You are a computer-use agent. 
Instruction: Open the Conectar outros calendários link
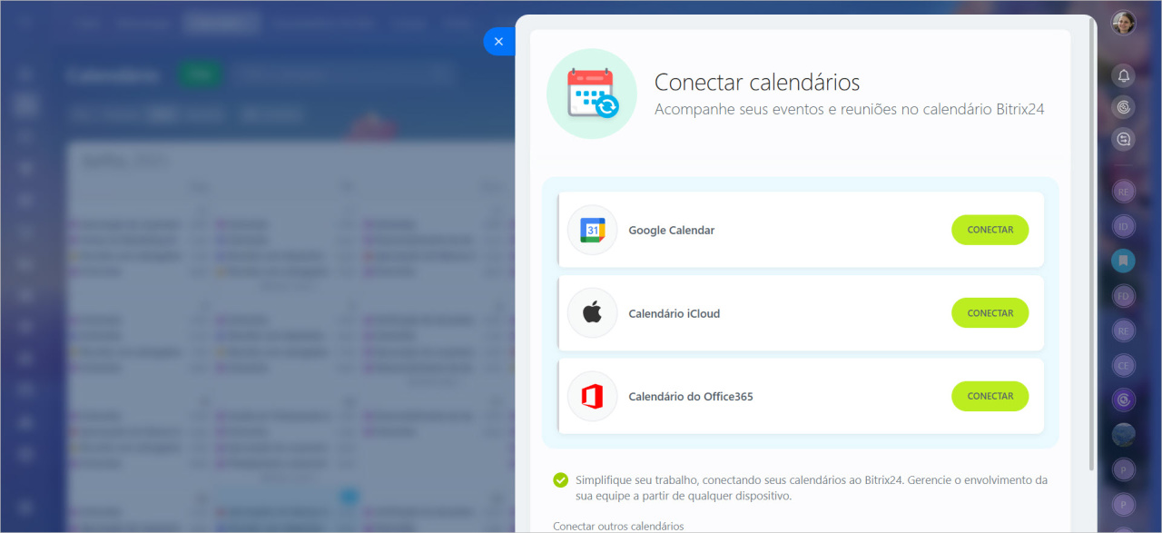pyautogui.click(x=618, y=526)
